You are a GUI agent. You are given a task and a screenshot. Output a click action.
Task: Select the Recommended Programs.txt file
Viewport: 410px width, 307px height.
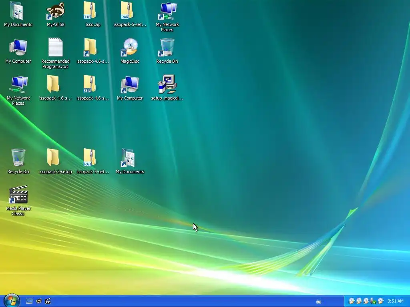[x=55, y=53]
